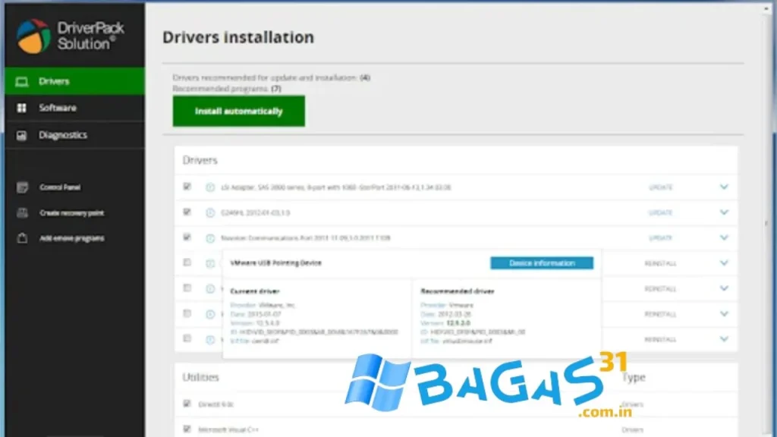Expand the chevron on the last Drivers list row
This screenshot has height=437, width=777.
tap(724, 339)
